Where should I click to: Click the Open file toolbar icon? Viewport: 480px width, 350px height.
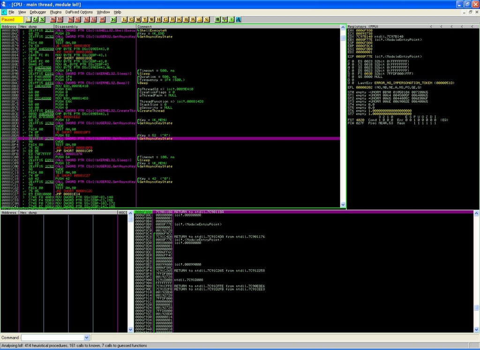(28, 20)
